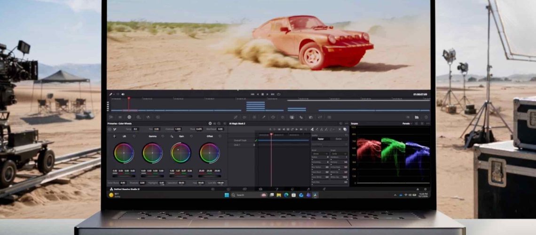Screen dimensions: 536x235
Task: Click the Temp value field
Action: point(135,129)
